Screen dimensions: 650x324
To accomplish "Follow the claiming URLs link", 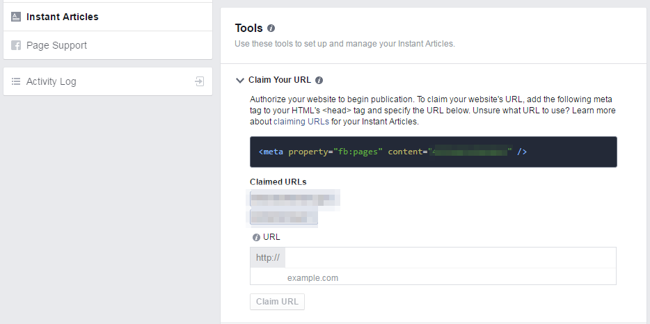I will (301, 122).
